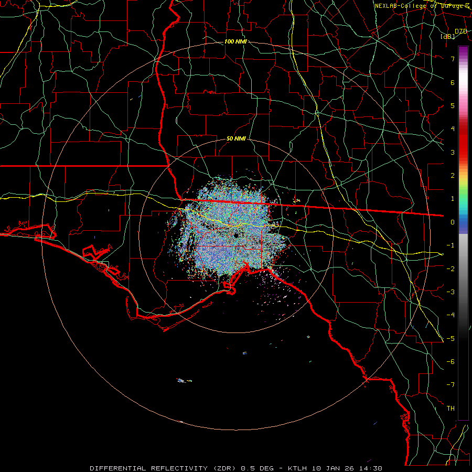Viewport: 472px width, 472px height.
Task: Click the 100 NMI range ring label
Action: coord(235,41)
